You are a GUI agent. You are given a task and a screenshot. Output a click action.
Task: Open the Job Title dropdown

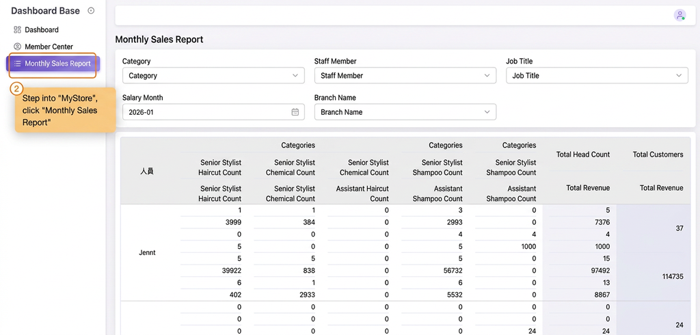(x=597, y=75)
